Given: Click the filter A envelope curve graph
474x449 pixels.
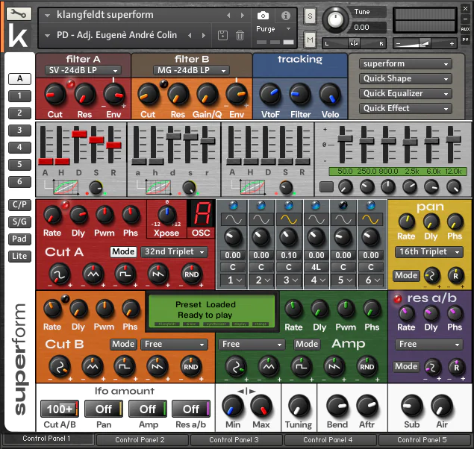Looking at the screenshot, I should [x=66, y=187].
